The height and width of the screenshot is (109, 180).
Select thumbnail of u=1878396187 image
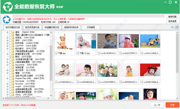(129, 70)
